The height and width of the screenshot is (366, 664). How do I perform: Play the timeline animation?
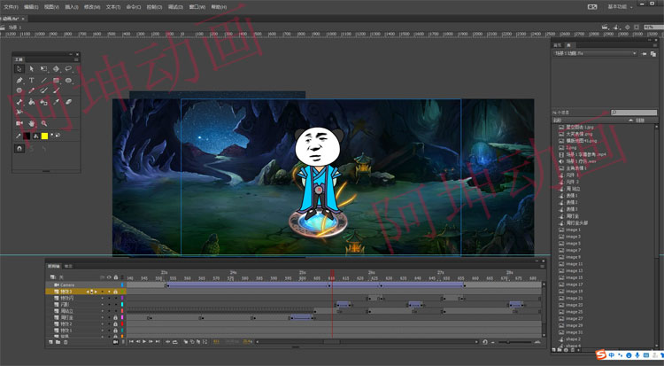point(144,342)
